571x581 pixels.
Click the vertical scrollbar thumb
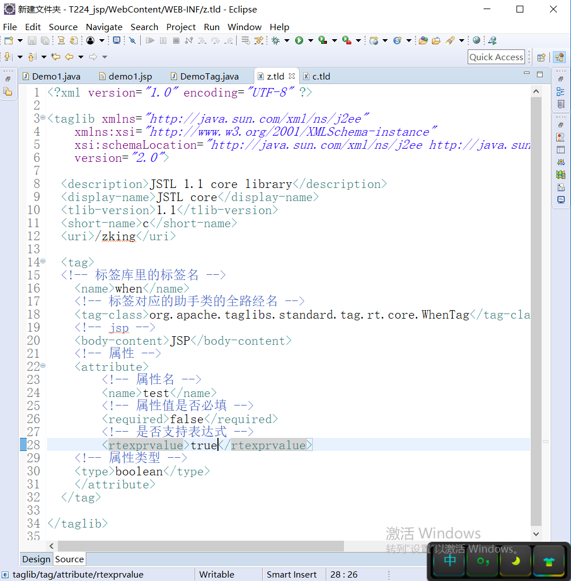(x=536, y=312)
